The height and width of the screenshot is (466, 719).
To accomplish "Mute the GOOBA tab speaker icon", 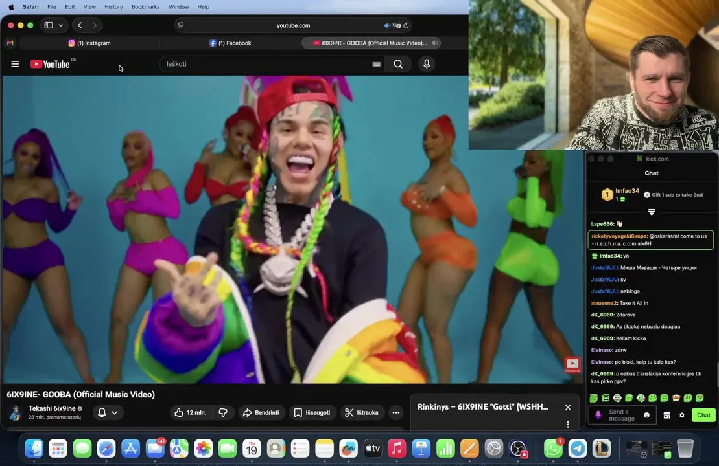I will (x=434, y=43).
